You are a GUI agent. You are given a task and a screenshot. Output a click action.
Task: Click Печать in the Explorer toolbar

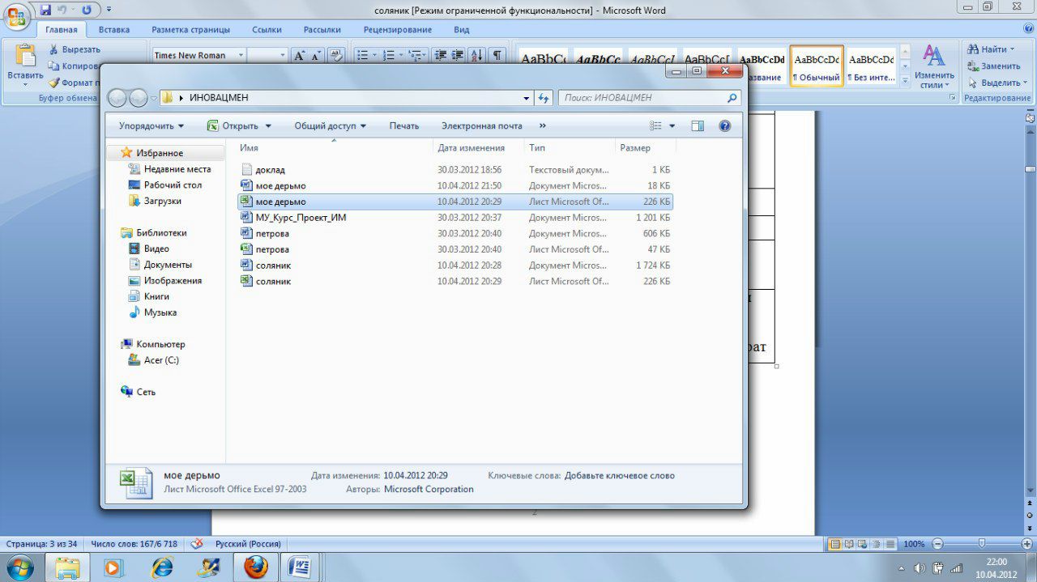pyautogui.click(x=404, y=126)
